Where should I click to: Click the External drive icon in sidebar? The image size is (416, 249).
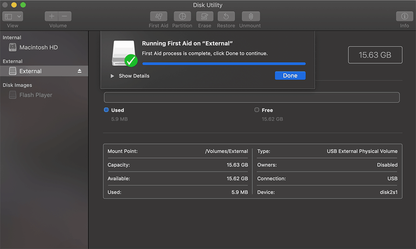point(12,71)
